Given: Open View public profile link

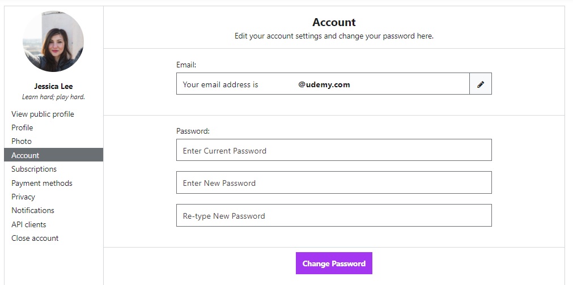Looking at the screenshot, I should tap(43, 114).
